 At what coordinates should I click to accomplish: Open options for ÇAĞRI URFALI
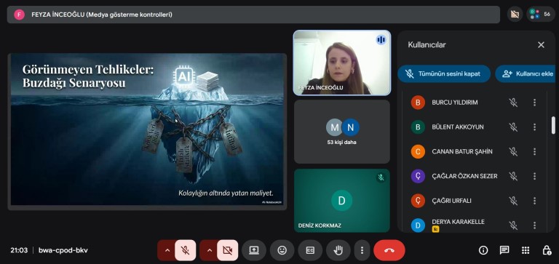[x=534, y=201]
